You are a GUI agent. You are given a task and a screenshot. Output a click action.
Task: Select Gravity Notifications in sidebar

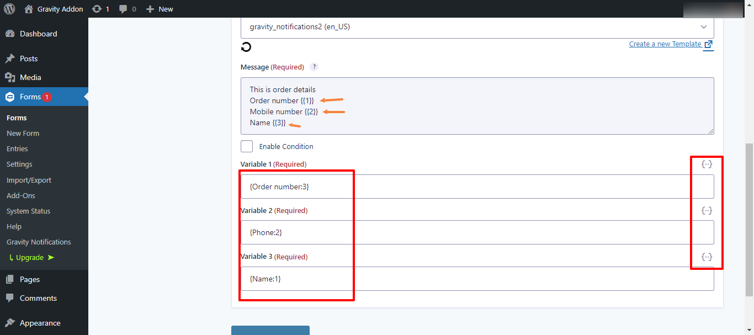(x=39, y=242)
